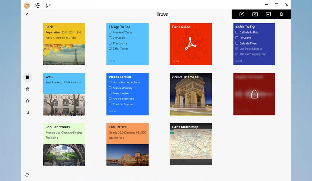Show favorites with the star icon

28,101
